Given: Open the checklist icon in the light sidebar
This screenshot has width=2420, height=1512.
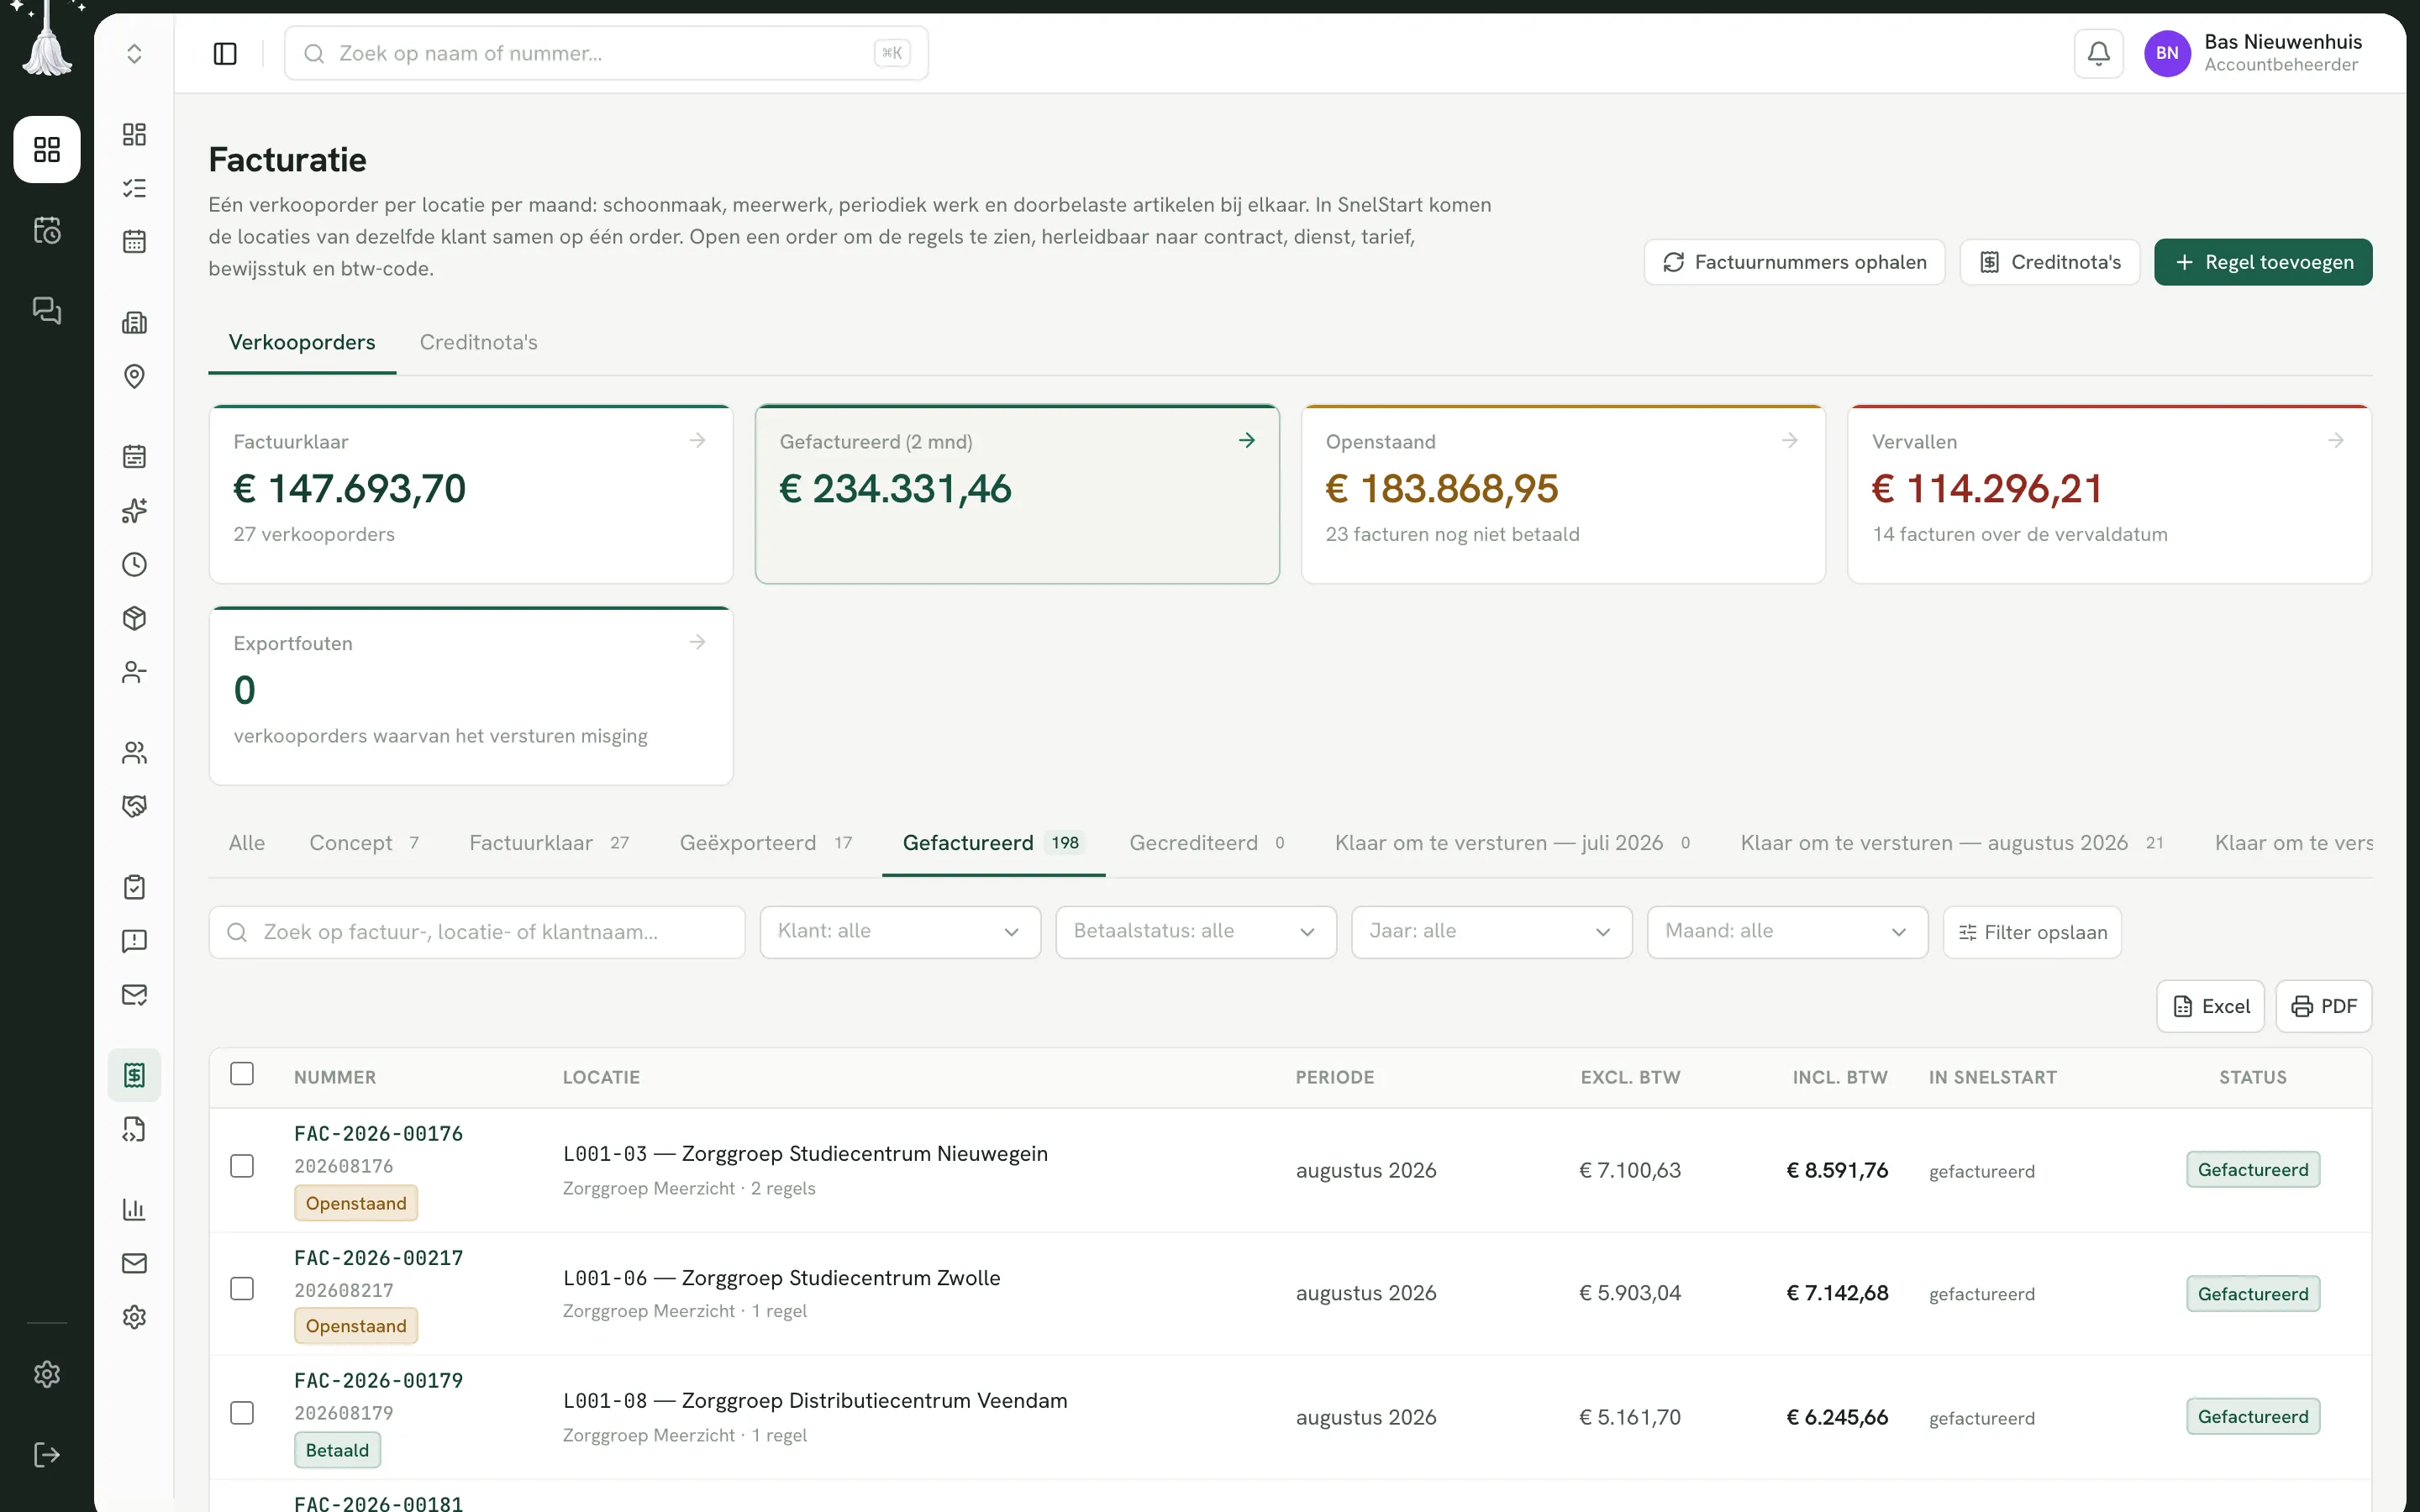Looking at the screenshot, I should point(134,188).
